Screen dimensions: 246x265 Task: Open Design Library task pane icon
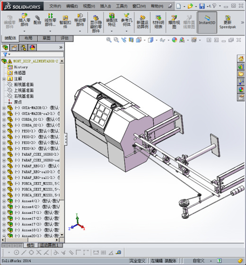pos(241,66)
